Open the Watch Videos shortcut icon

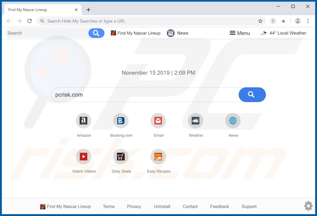point(83,157)
